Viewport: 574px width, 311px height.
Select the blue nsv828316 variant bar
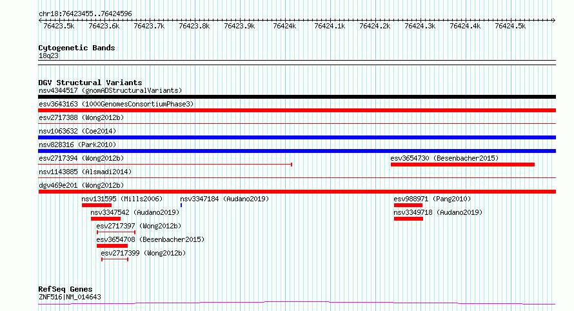[x=297, y=151]
